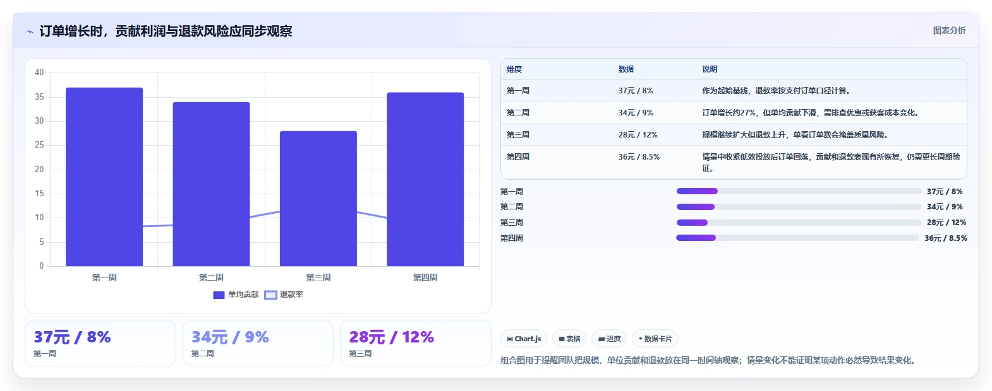Click the 第四周 progress bar showing 36元 / 8.5%
This screenshot has height=391, width=992.
(x=797, y=238)
